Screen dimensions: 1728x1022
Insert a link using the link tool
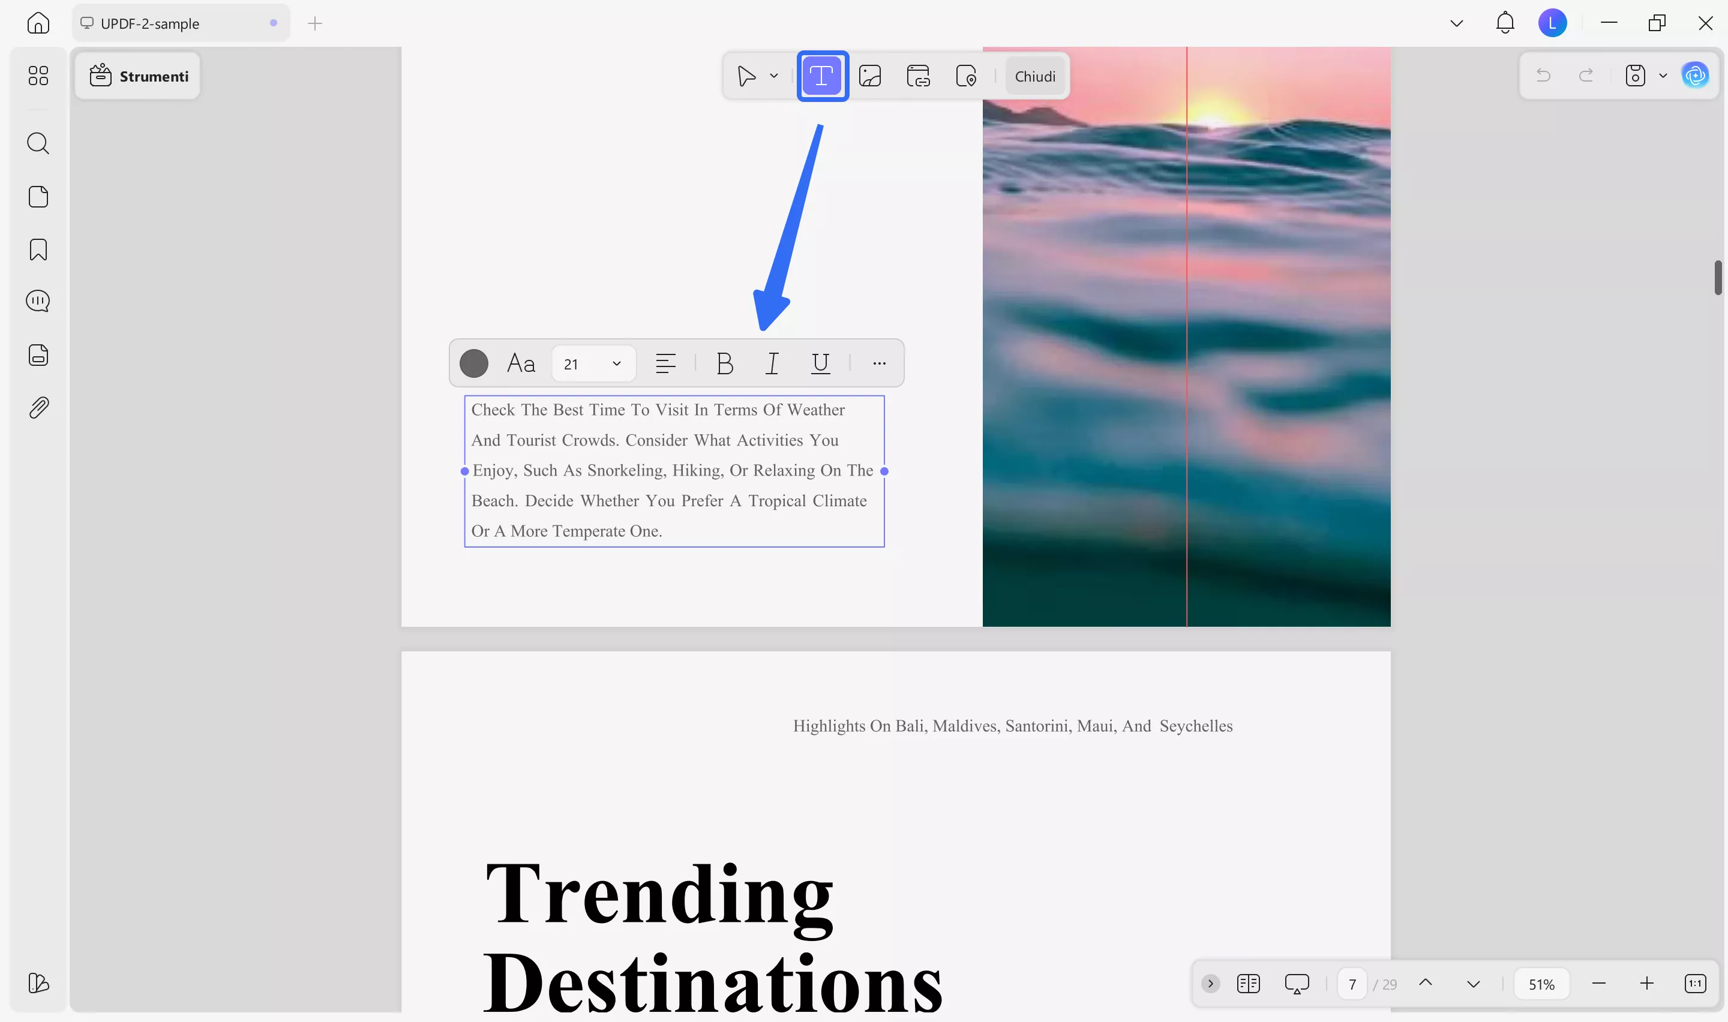pyautogui.click(x=919, y=76)
